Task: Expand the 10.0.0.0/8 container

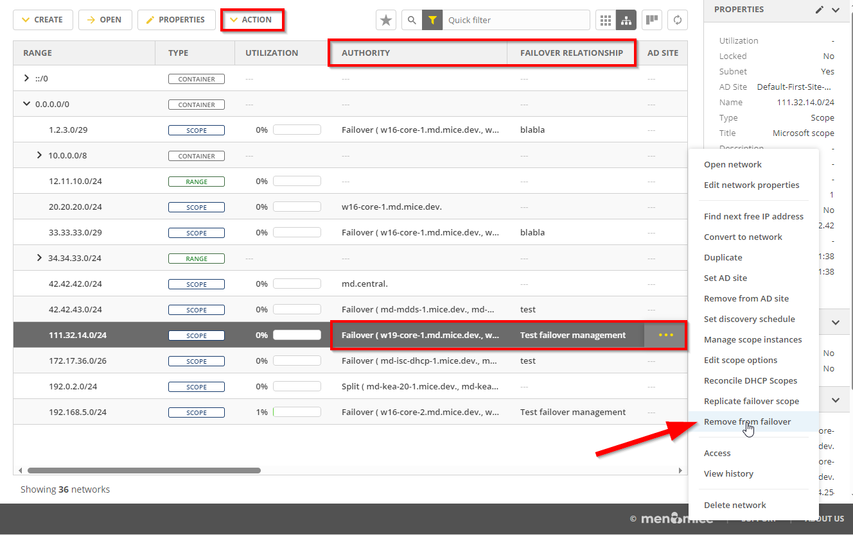Action: tap(39, 155)
